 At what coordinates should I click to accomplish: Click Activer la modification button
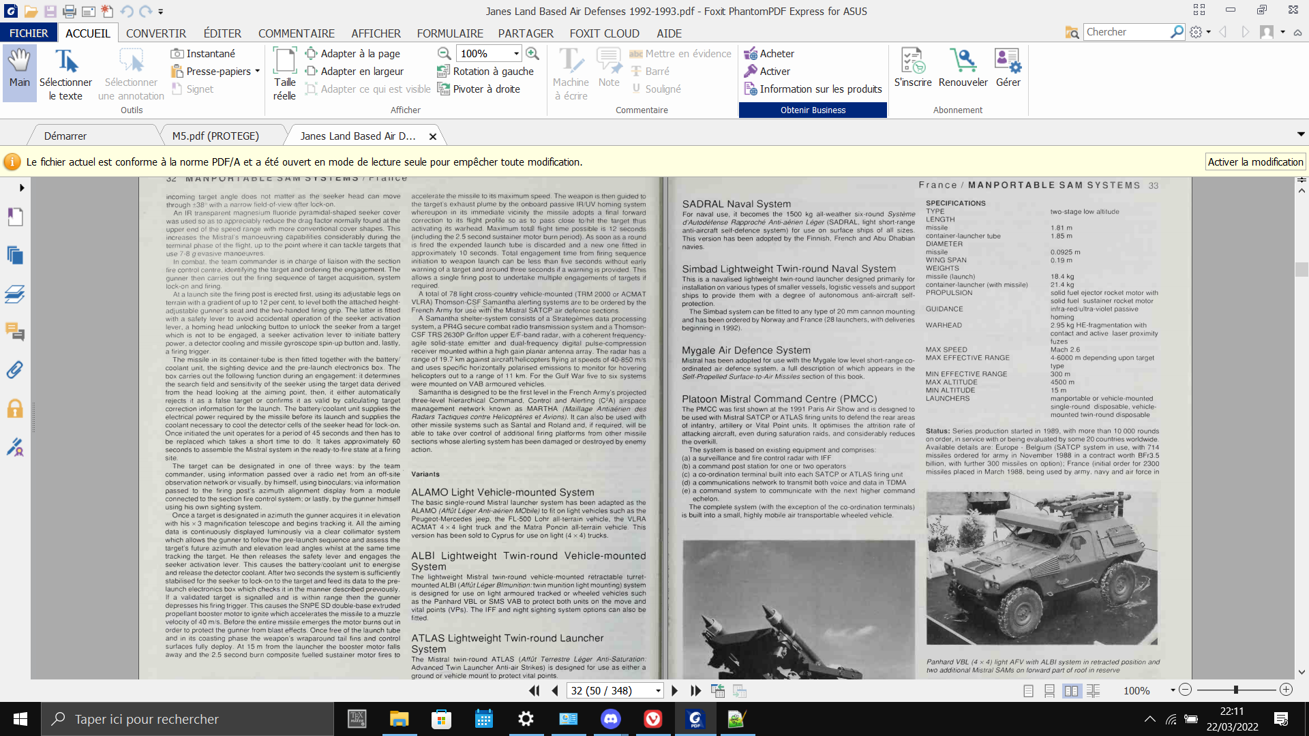(x=1255, y=162)
